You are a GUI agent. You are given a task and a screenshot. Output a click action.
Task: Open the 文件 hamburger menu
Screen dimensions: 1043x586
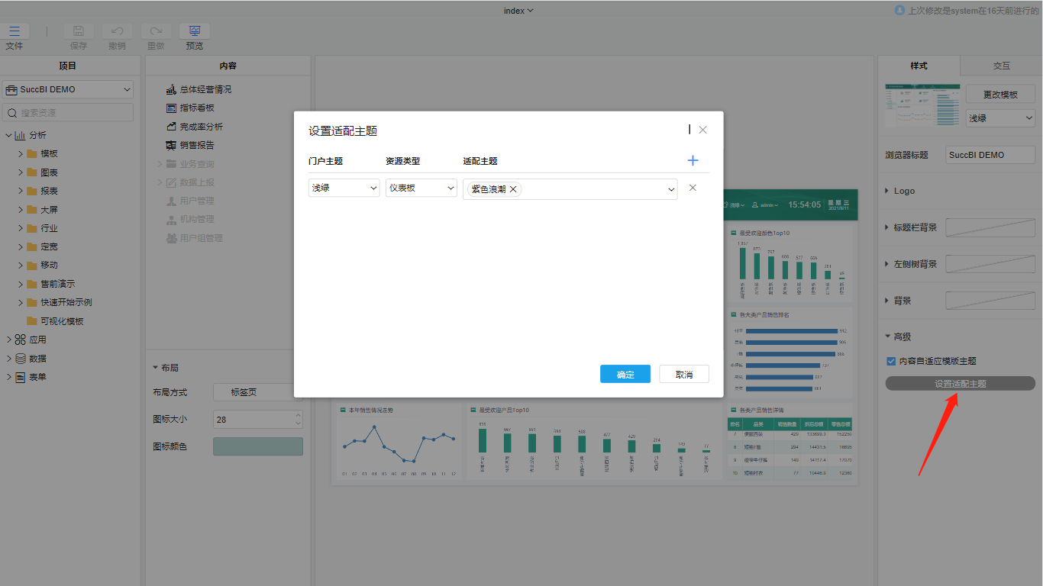[x=15, y=31]
